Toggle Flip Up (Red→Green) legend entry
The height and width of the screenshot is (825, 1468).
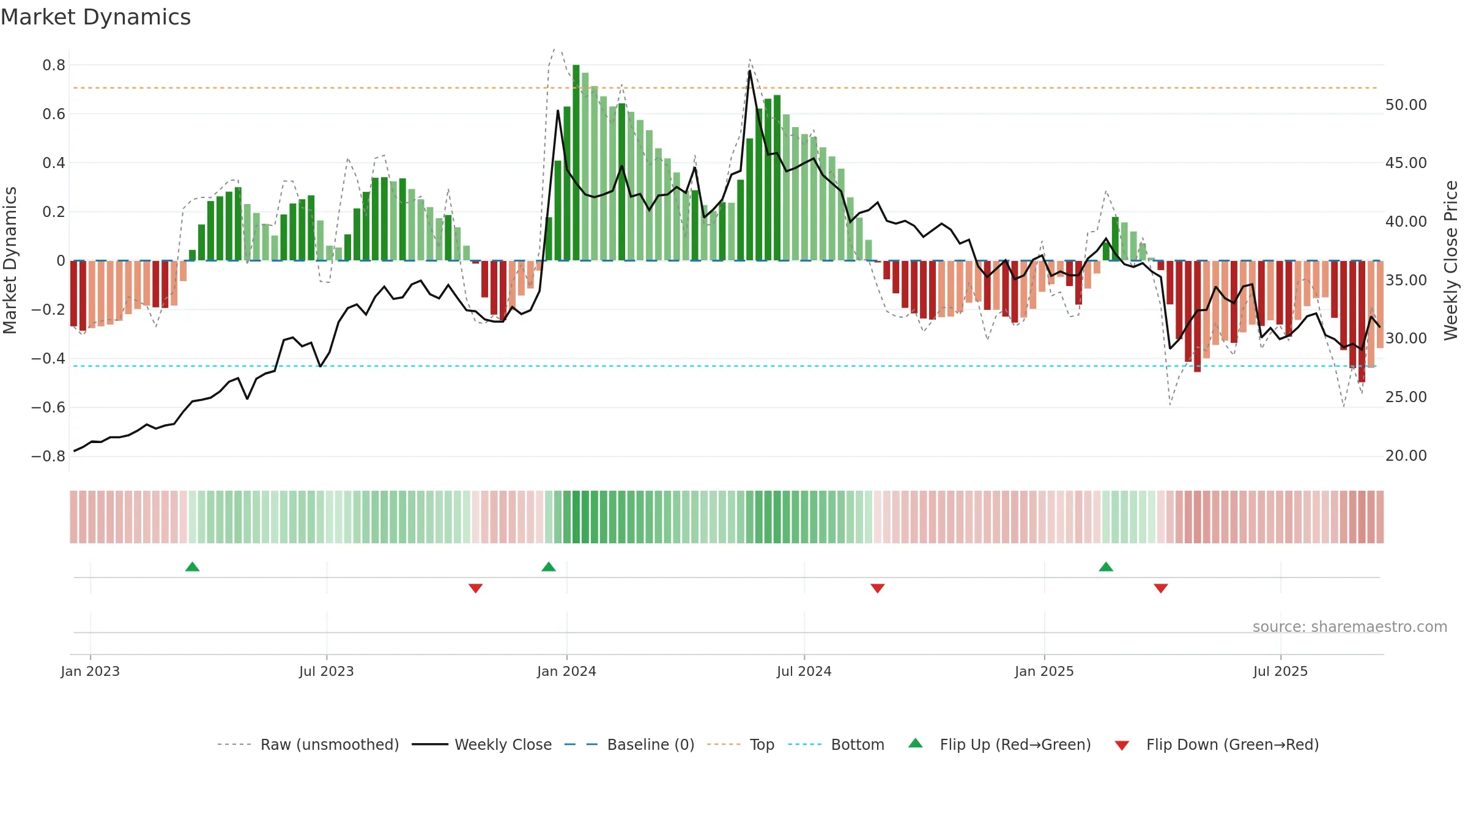[999, 744]
